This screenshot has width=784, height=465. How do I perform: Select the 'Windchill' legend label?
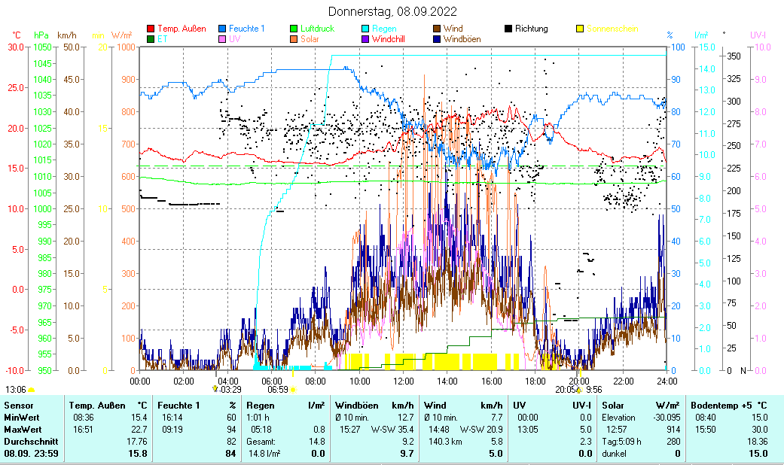point(389,39)
